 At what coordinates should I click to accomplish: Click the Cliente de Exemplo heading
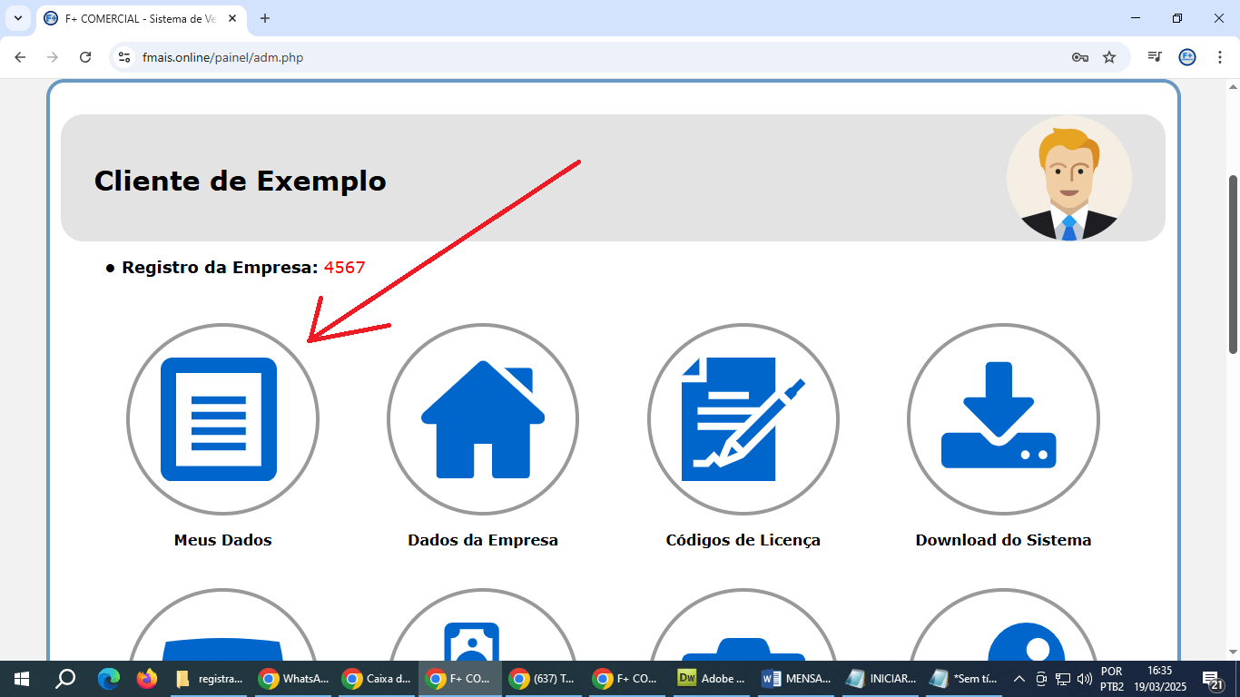click(241, 181)
